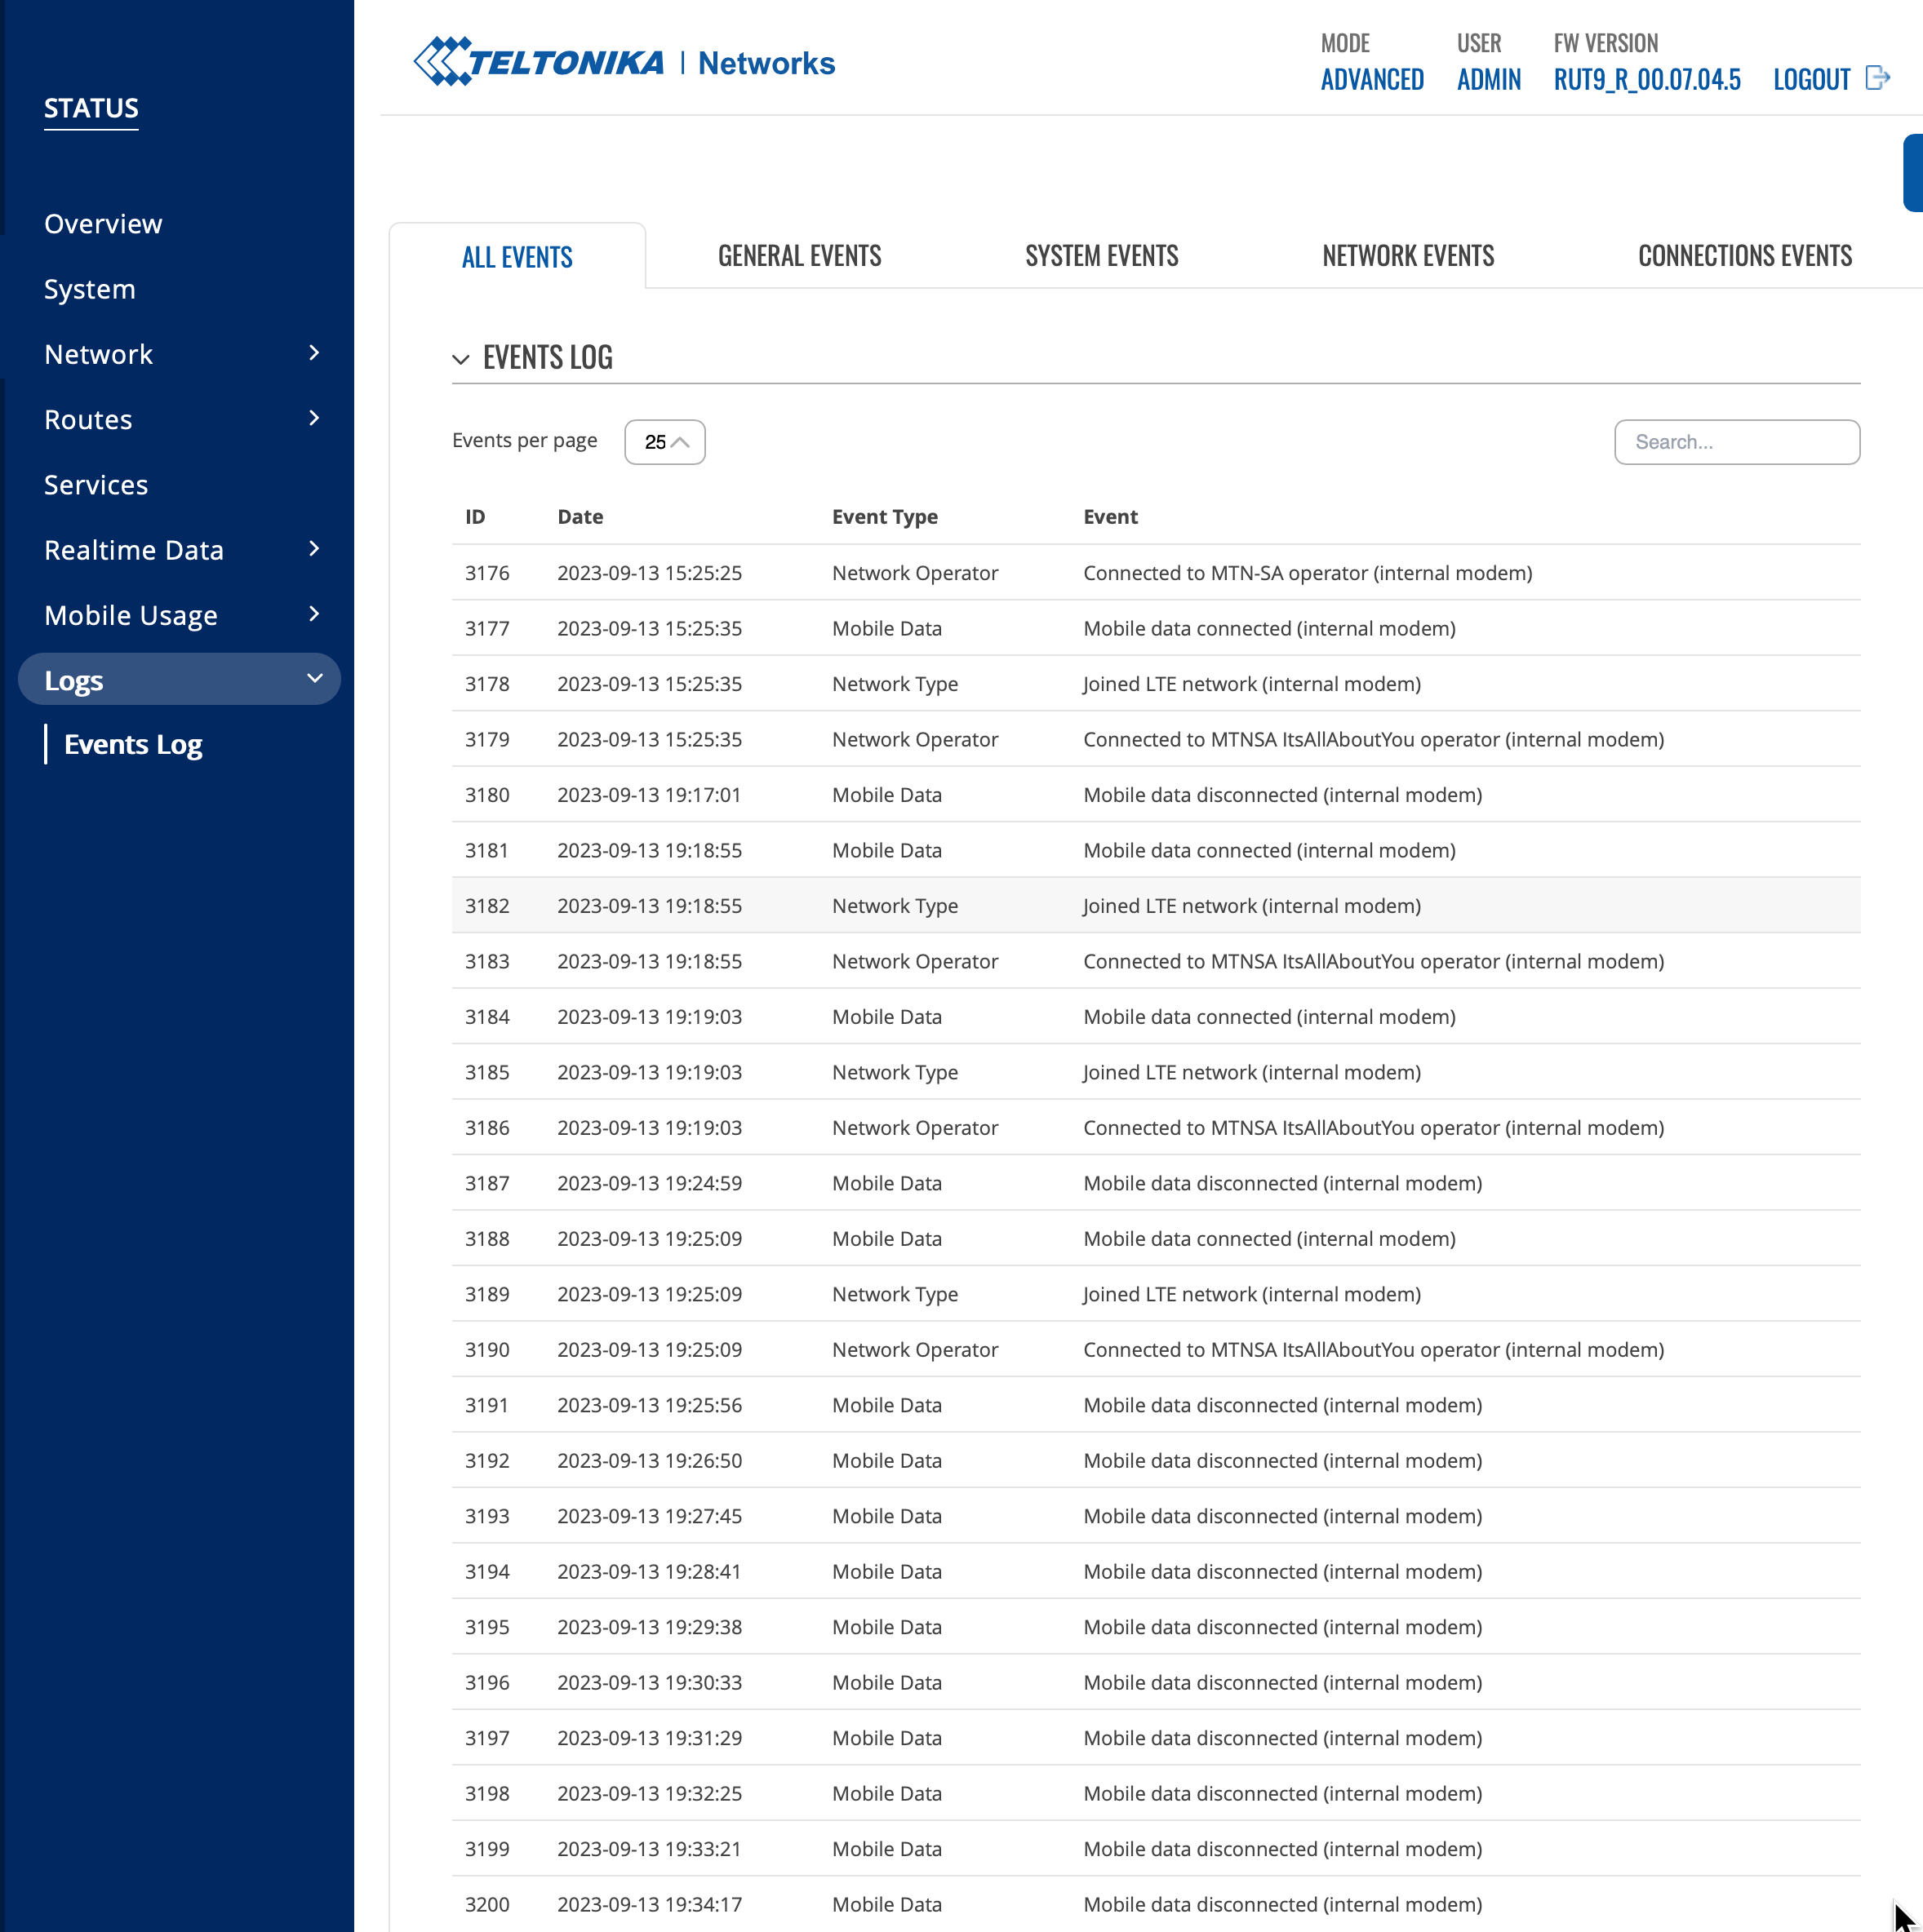Click the LOGOUT link
Image resolution: width=1923 pixels, height=1932 pixels.
tap(1812, 79)
